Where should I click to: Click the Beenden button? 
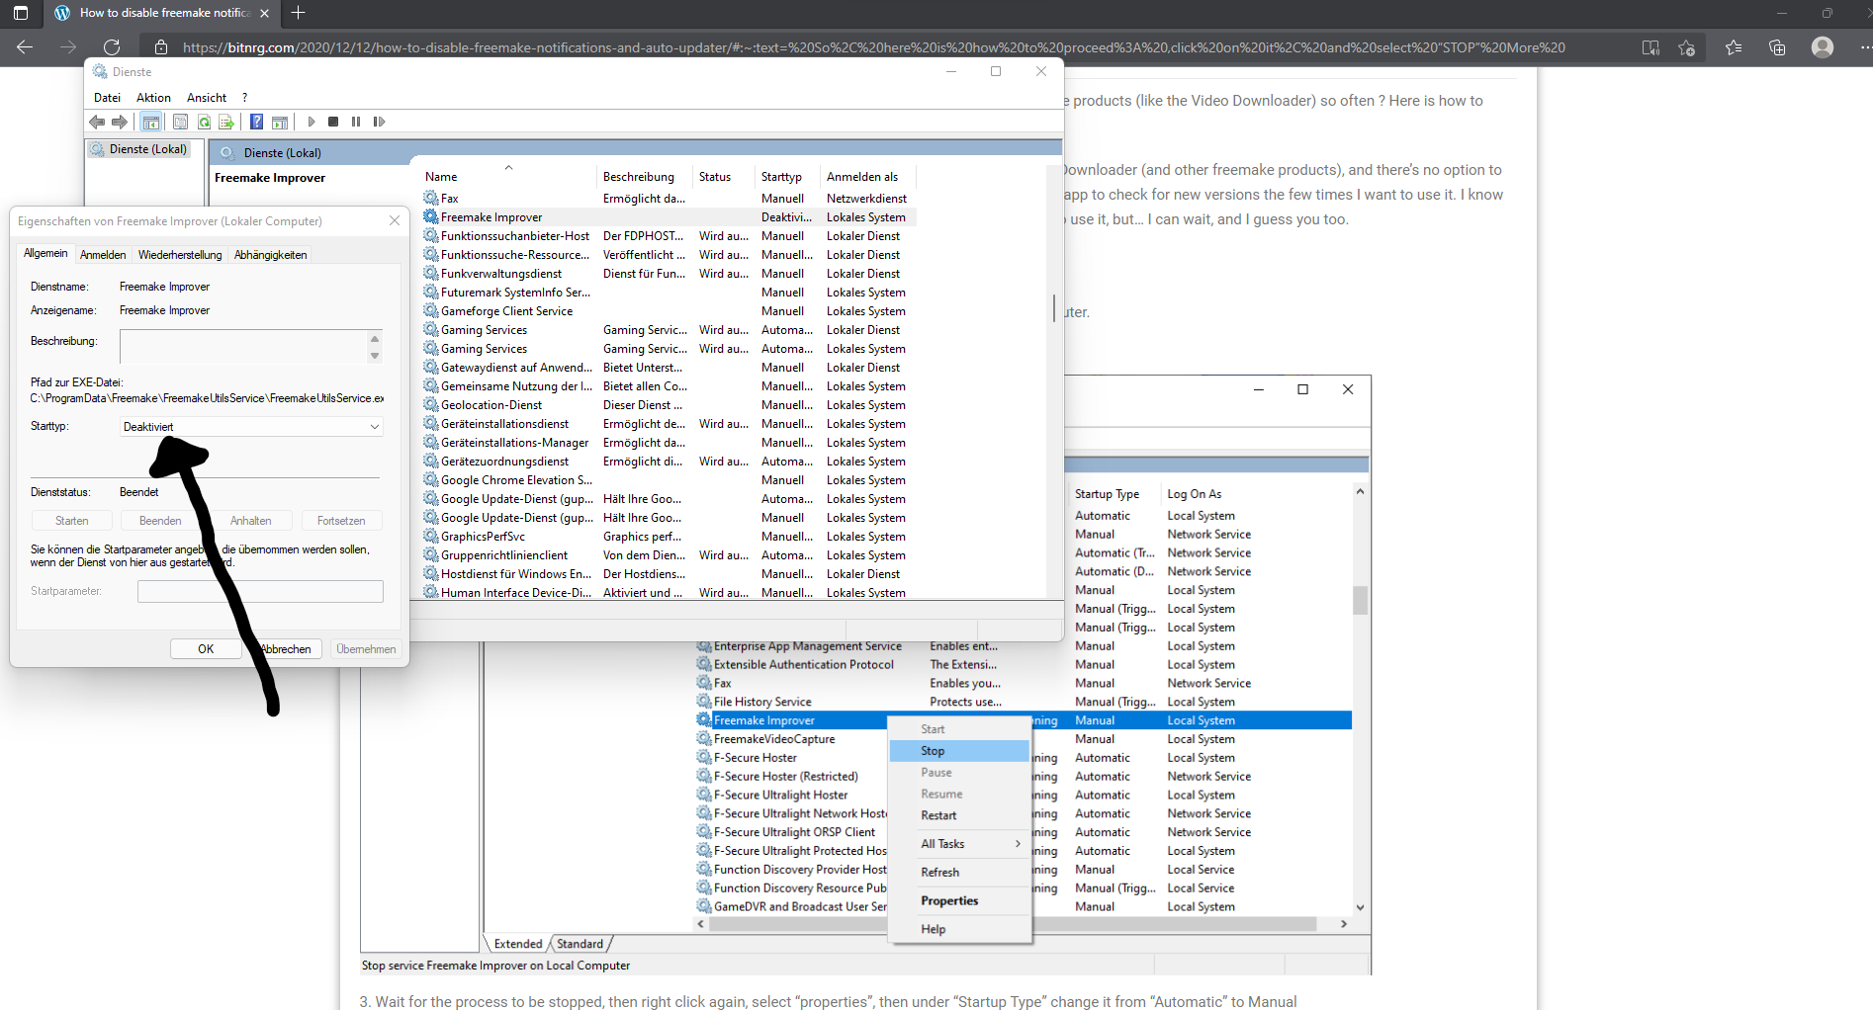click(x=160, y=521)
